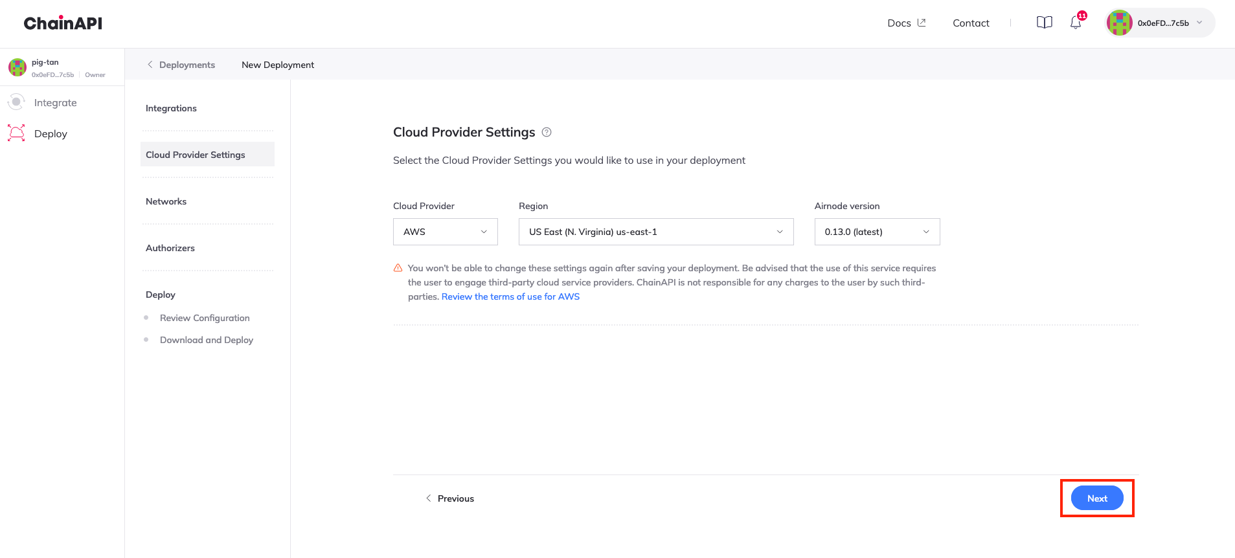The height and width of the screenshot is (558, 1235).
Task: Select the Integrations step
Action: [171, 108]
